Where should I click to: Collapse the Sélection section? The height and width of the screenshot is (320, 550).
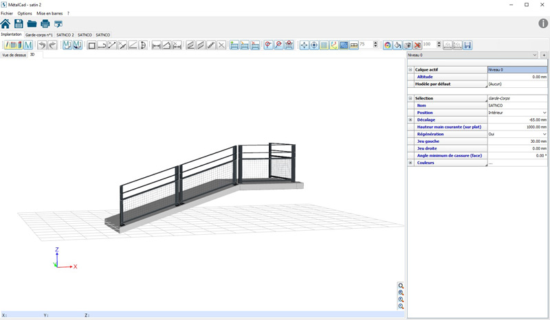410,98
